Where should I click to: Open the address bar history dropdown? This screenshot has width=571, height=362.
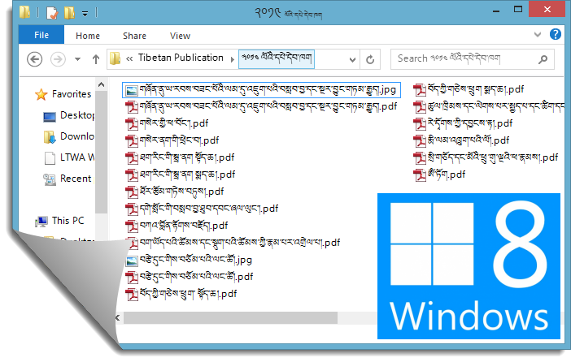(352, 59)
